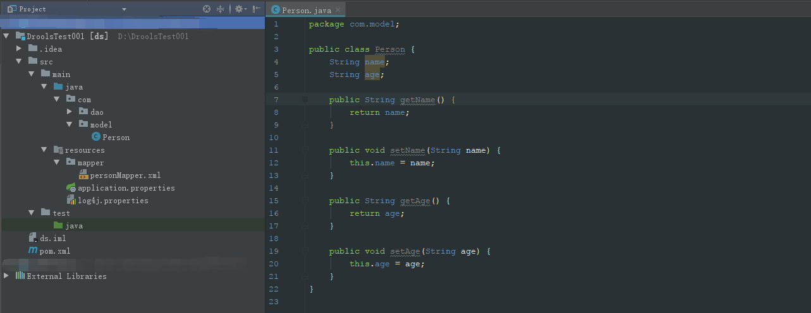This screenshot has width=811, height=313.
Task: Open the Project panel settings gear
Action: coord(239,9)
